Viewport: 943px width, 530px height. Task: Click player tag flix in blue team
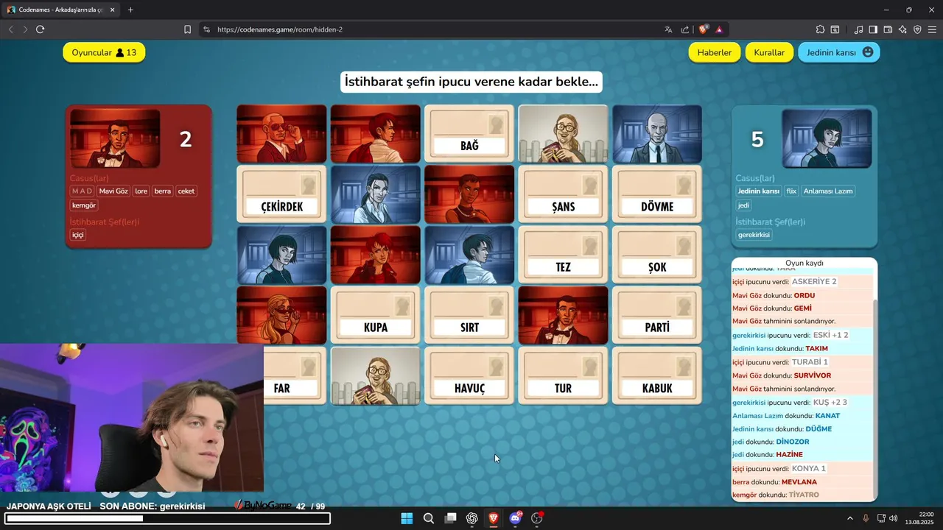[791, 191]
